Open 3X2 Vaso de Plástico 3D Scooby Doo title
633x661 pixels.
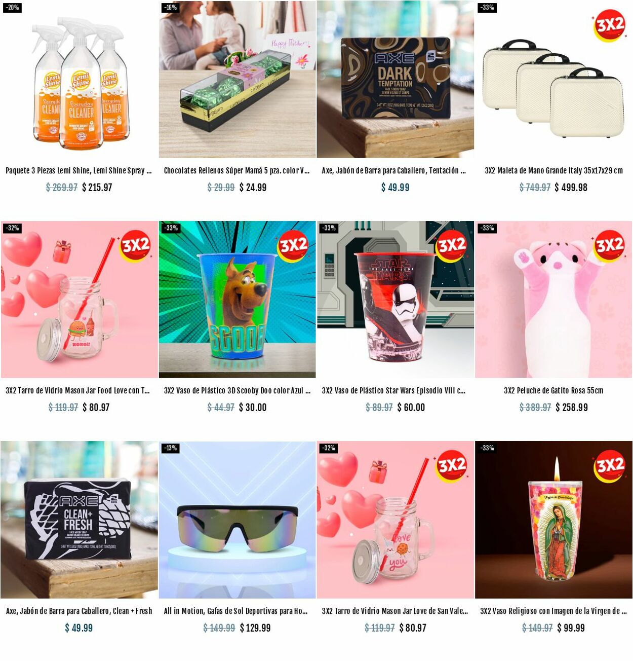coord(237,390)
